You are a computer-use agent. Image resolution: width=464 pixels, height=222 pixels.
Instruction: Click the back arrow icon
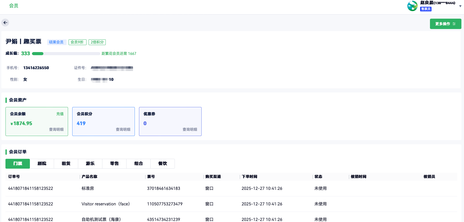tap(5, 23)
